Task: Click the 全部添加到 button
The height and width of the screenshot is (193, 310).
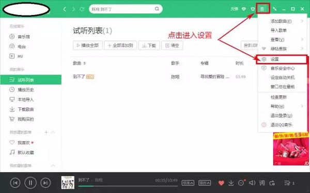Action: (x=120, y=45)
